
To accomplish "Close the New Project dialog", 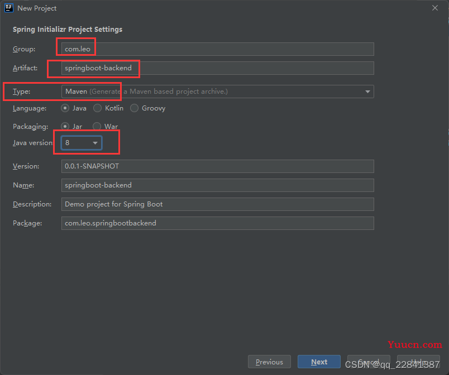I will pos(435,8).
